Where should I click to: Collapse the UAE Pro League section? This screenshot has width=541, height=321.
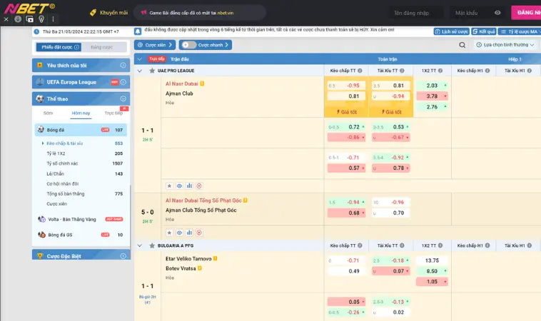point(139,71)
